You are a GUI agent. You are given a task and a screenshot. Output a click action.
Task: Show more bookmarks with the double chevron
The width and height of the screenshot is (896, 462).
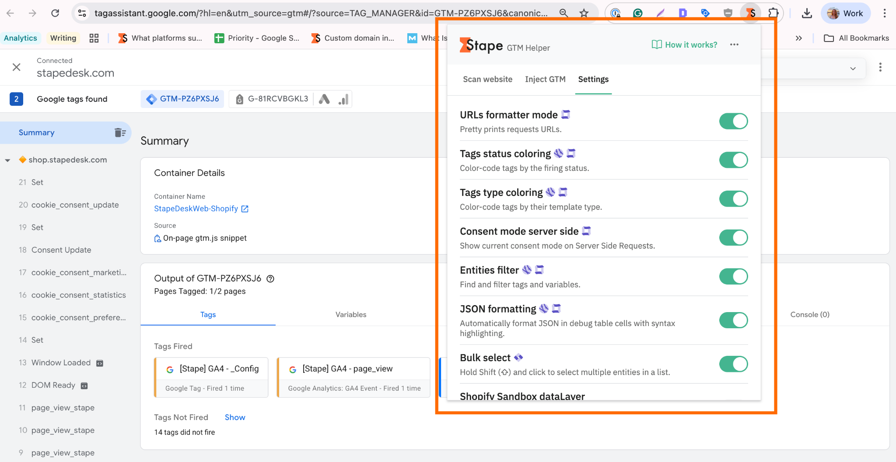coord(799,38)
